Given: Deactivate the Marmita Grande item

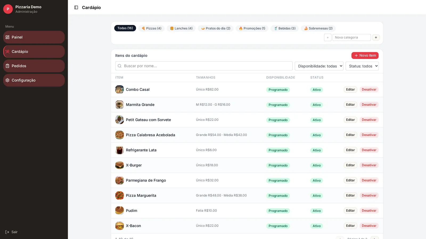Looking at the screenshot, I should (x=369, y=105).
